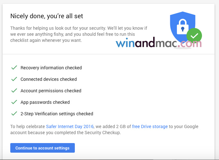The image size is (219, 160).
Task: Click the checkmark beside Recovery information checked
Action: tap(14, 68)
